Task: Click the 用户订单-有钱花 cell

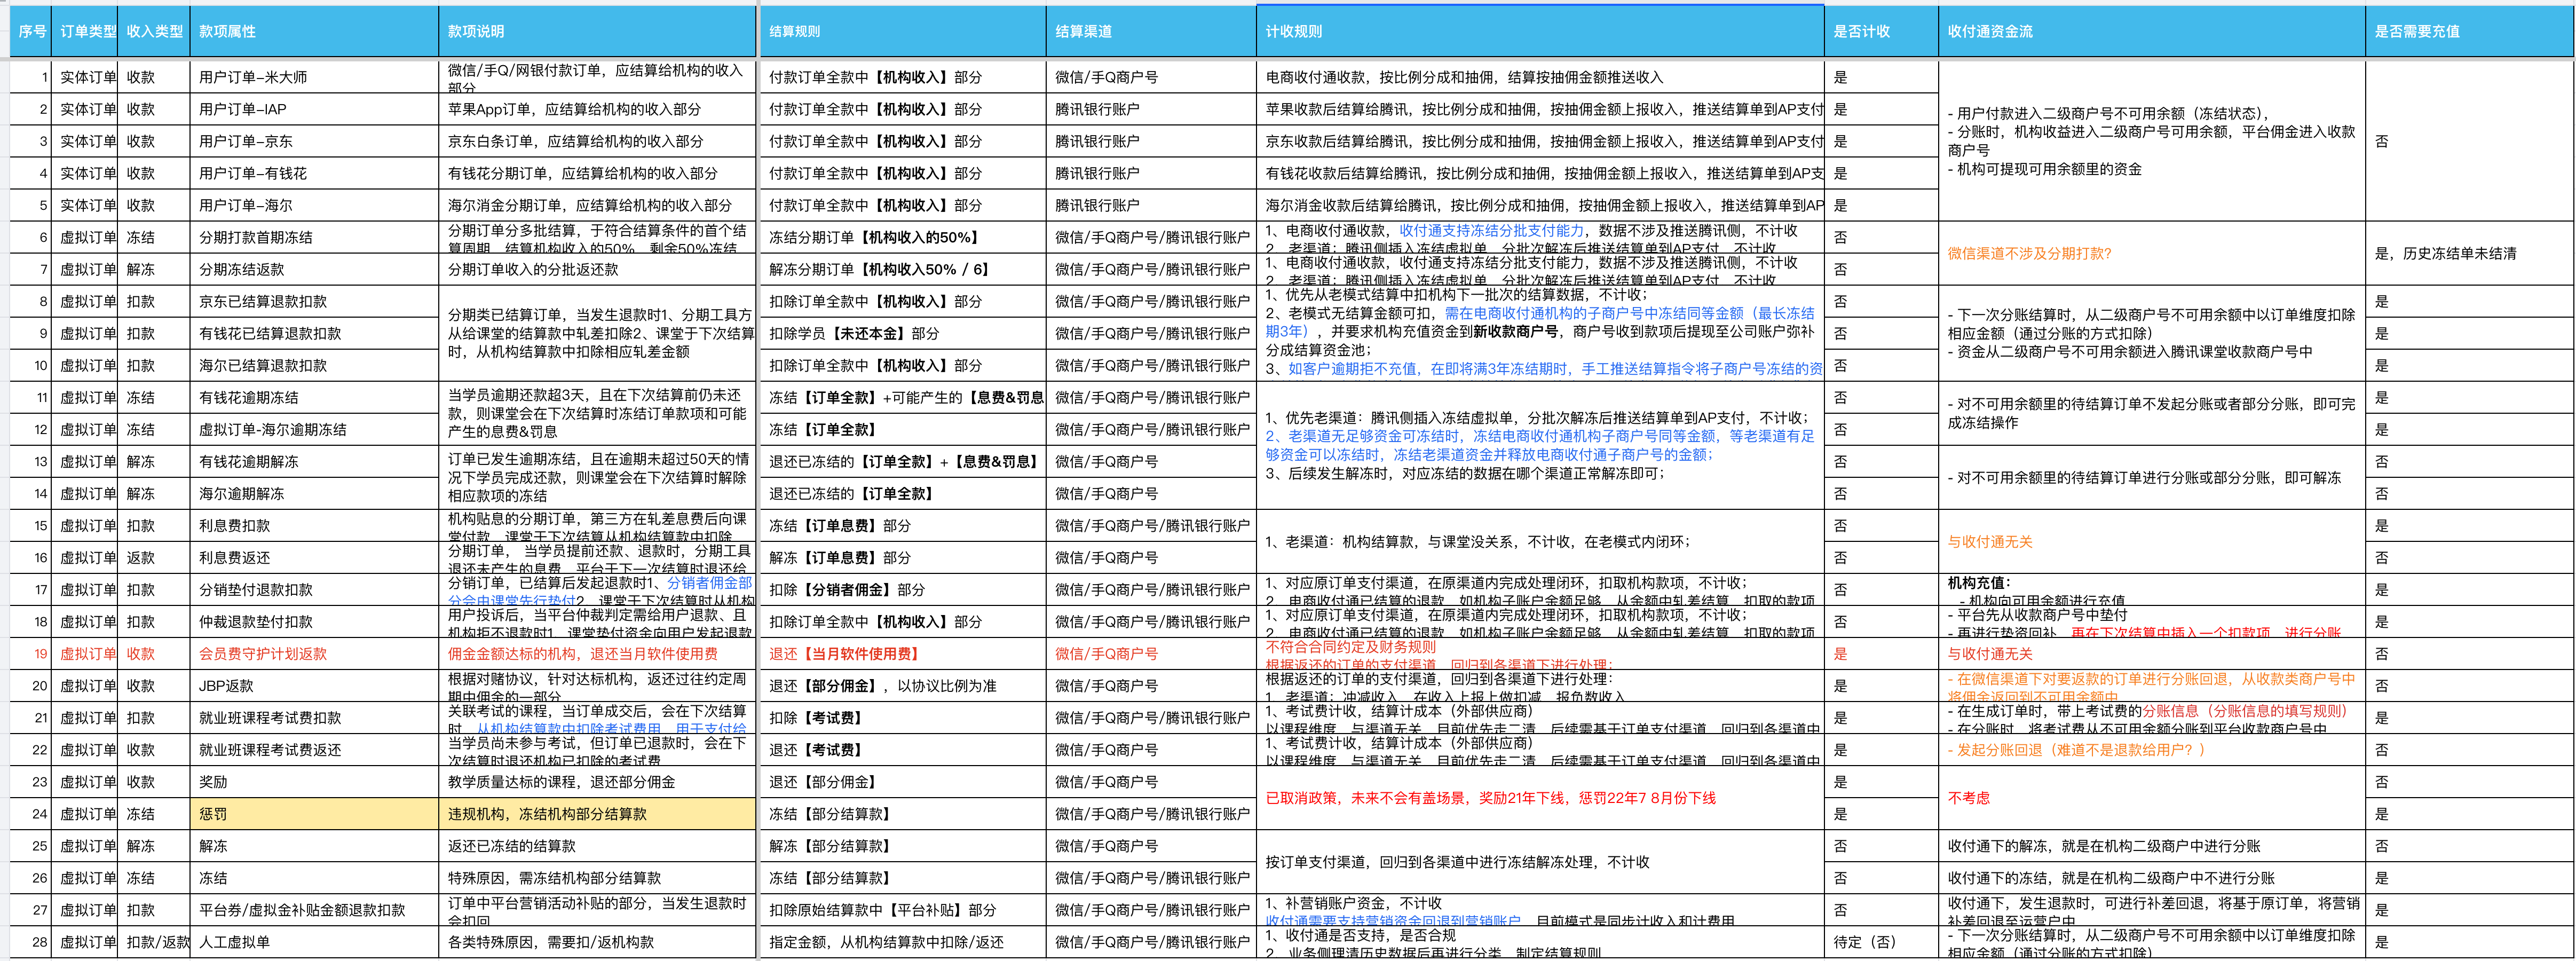Action: click(x=314, y=173)
